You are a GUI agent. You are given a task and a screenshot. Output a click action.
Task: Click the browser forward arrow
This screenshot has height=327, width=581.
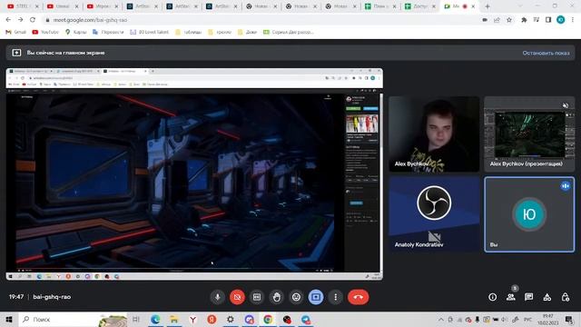20,20
